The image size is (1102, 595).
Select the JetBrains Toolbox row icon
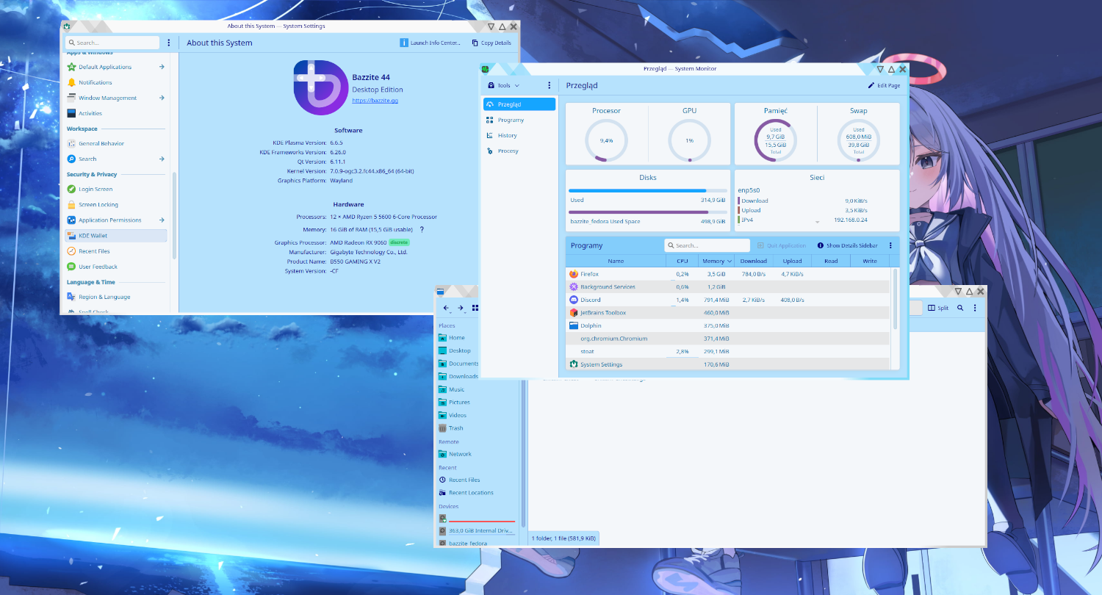point(574,313)
